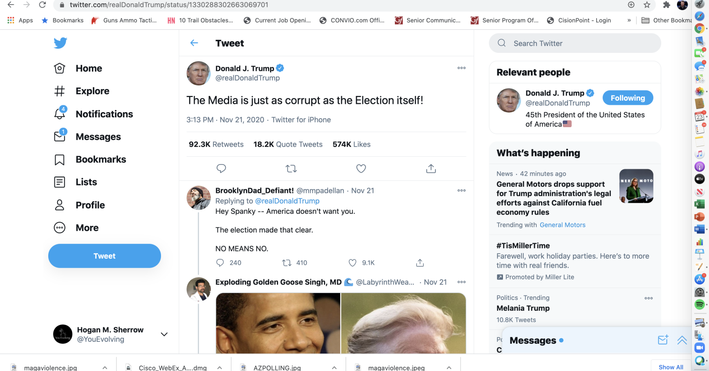This screenshot has width=709, height=371.
Task: Share the main tweet with share icon
Action: click(431, 168)
